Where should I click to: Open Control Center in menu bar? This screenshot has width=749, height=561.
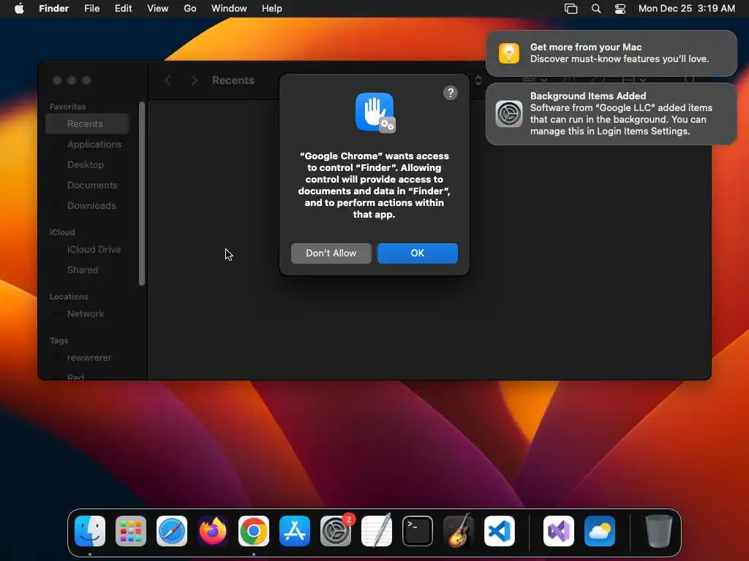[620, 9]
